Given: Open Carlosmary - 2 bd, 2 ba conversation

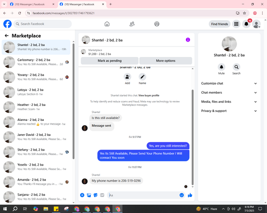Looking at the screenshot, I should coord(36,62).
